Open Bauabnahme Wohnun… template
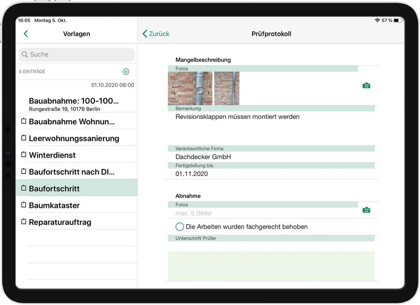 pos(72,122)
